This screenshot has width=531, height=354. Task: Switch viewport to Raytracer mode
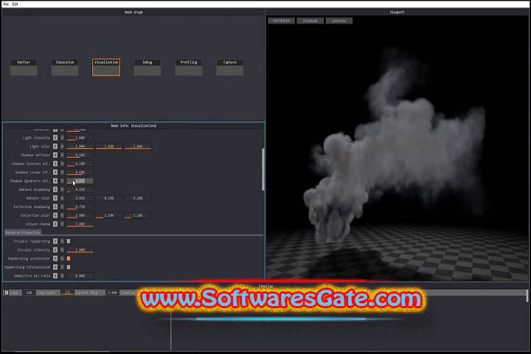[x=282, y=21]
